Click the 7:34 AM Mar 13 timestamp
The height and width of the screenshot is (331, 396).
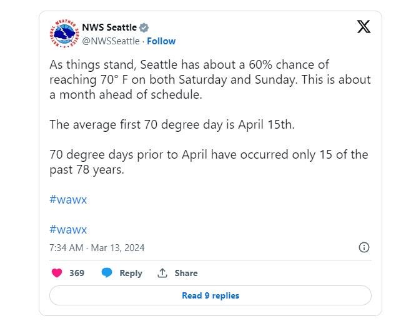[97, 248]
